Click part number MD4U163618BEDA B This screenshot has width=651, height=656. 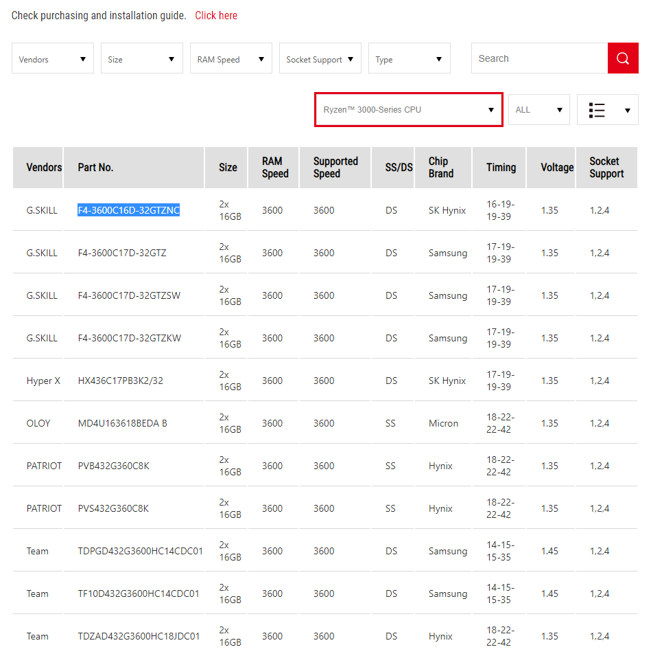[122, 423]
